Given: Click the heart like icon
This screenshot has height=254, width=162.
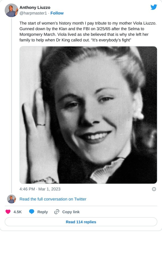Looking at the screenshot, I should pos(8,212).
